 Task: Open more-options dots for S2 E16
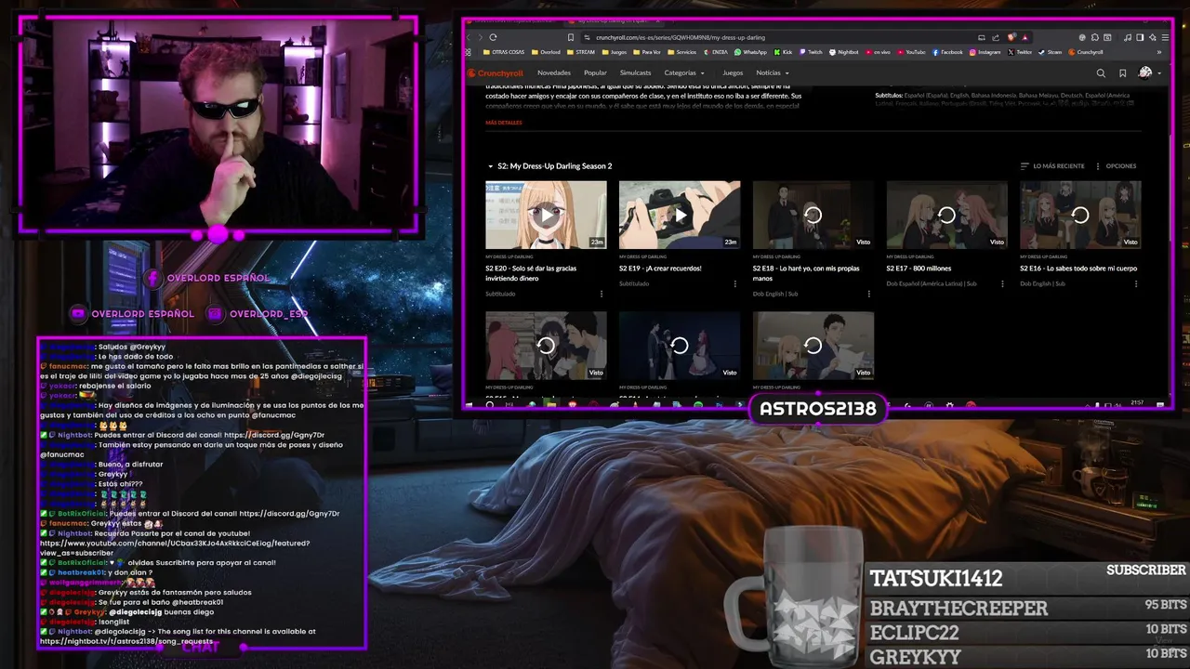1136,283
